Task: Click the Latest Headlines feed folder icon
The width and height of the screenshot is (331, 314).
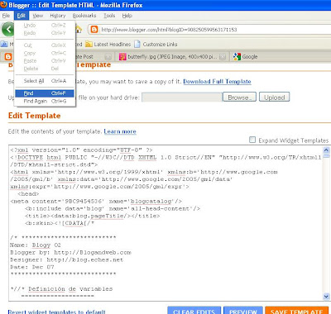Action: coord(89,44)
